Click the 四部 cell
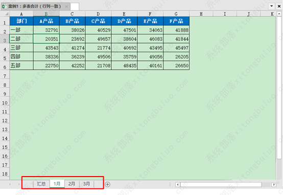Viewport: 283px width, 195px height. (21, 56)
